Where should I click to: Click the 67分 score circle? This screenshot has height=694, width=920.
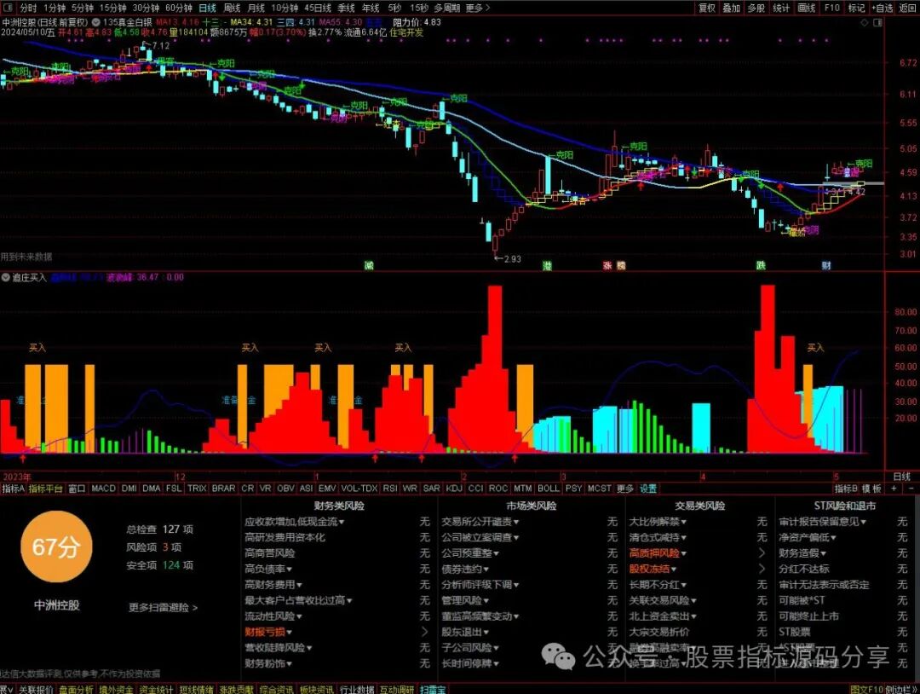[x=55, y=547]
